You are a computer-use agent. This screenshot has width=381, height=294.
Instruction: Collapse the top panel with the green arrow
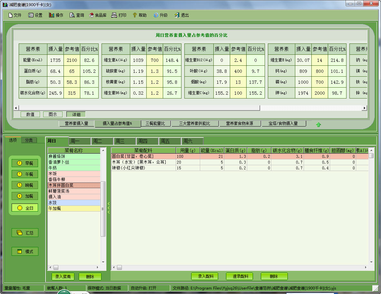click(318, 125)
